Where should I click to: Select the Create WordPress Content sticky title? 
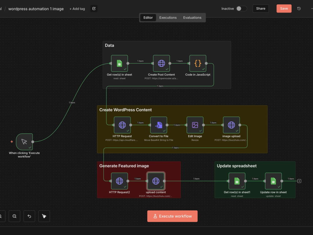126,110
